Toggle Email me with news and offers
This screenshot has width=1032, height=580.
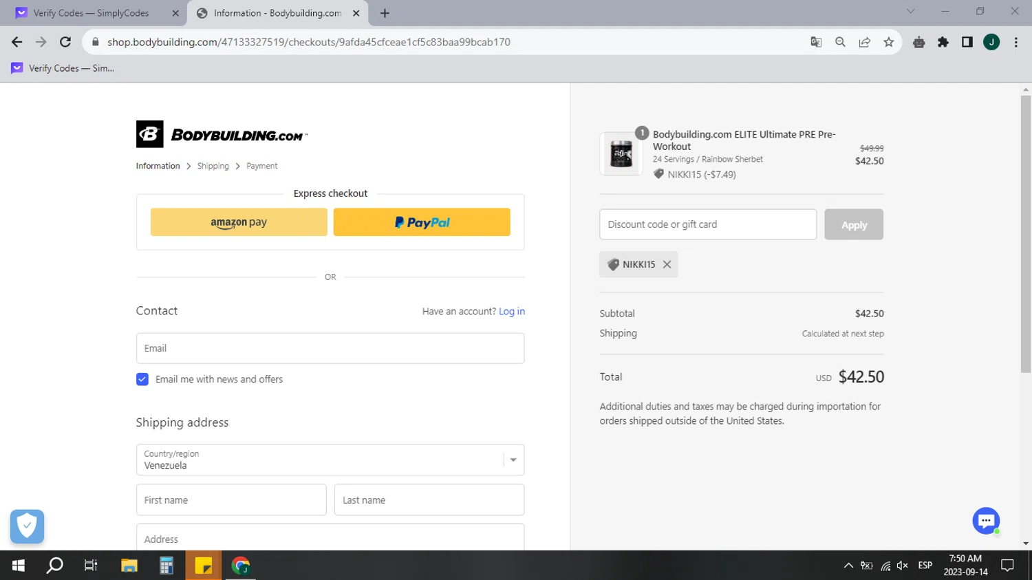coord(142,379)
